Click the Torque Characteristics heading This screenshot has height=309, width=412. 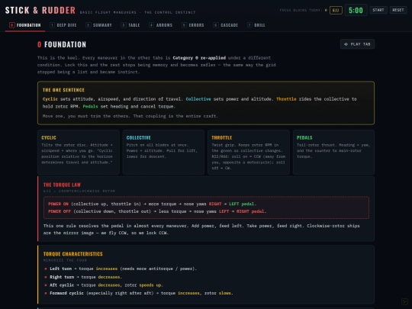(x=72, y=254)
